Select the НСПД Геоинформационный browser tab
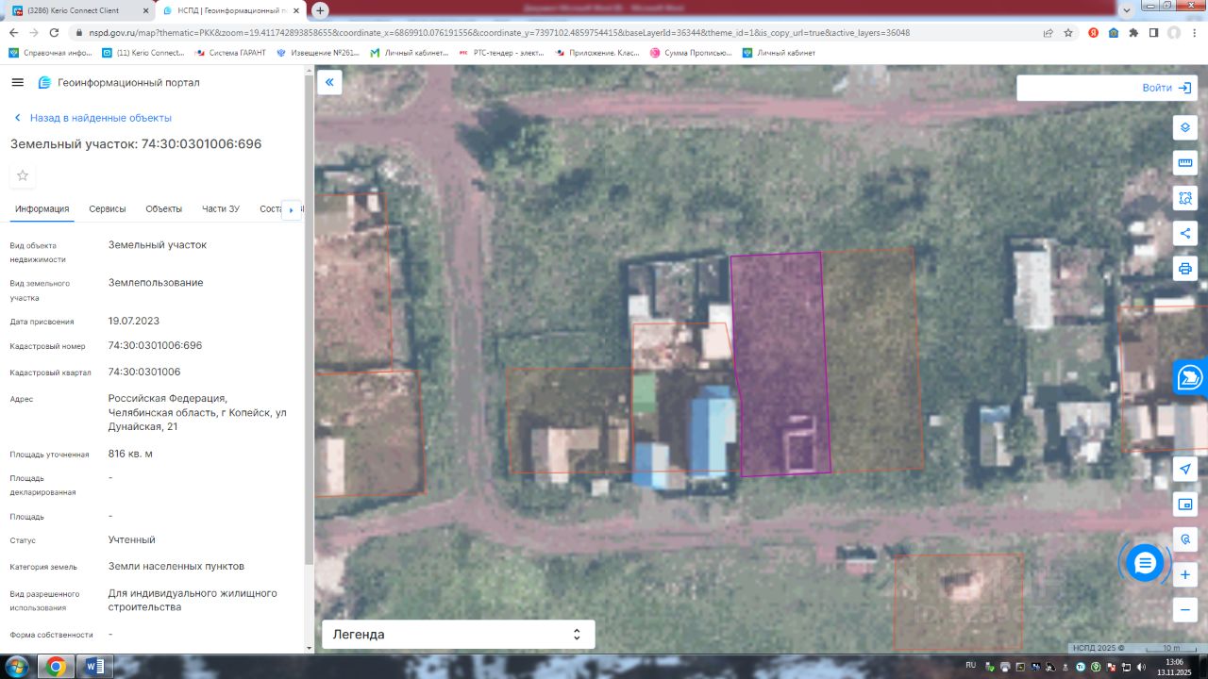This screenshot has height=679, width=1208. pos(230,10)
